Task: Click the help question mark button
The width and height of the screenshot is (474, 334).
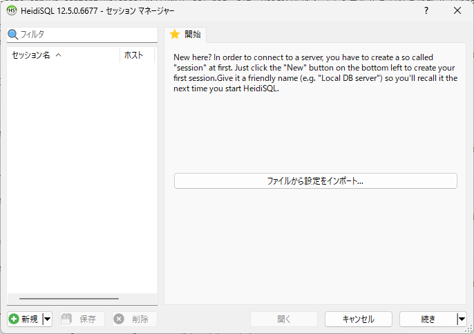Action: click(x=426, y=10)
